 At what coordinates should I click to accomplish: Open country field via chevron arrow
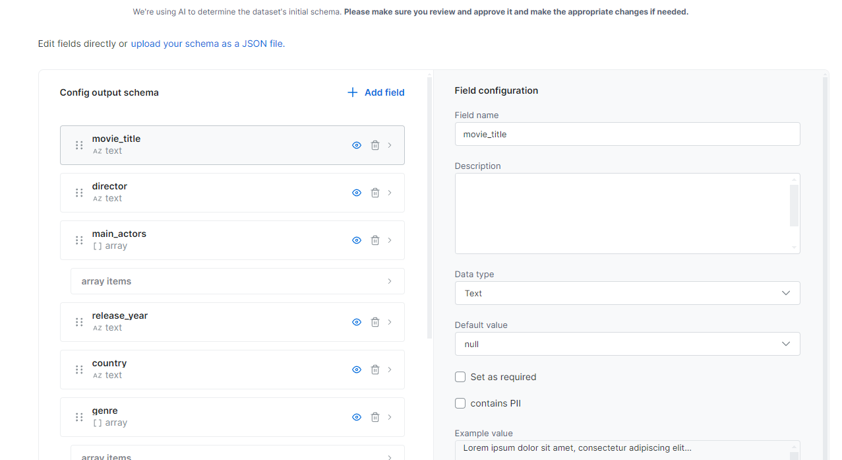click(390, 370)
